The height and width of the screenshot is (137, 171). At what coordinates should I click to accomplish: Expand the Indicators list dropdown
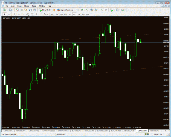[x=114, y=10]
